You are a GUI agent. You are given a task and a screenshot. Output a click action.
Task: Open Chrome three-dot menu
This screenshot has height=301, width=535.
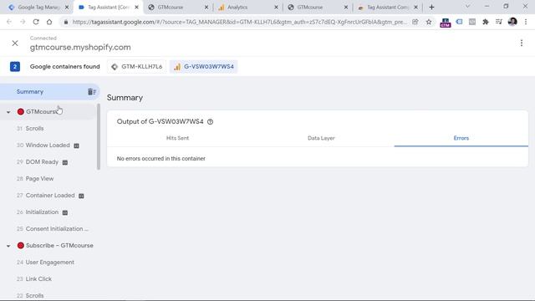coord(526,22)
